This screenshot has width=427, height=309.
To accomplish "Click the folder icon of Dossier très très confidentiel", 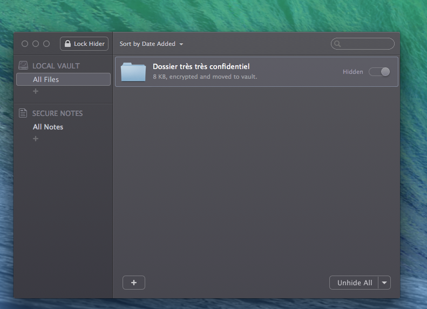I will point(133,72).
